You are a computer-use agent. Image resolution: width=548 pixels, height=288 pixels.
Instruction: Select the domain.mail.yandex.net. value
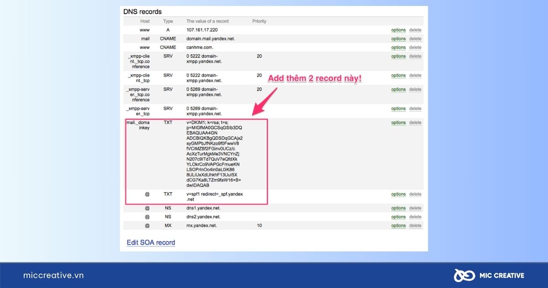coord(211,39)
